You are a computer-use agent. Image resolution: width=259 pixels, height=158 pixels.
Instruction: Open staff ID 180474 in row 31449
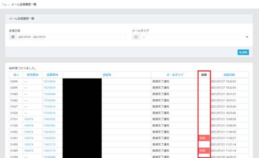point(28,151)
